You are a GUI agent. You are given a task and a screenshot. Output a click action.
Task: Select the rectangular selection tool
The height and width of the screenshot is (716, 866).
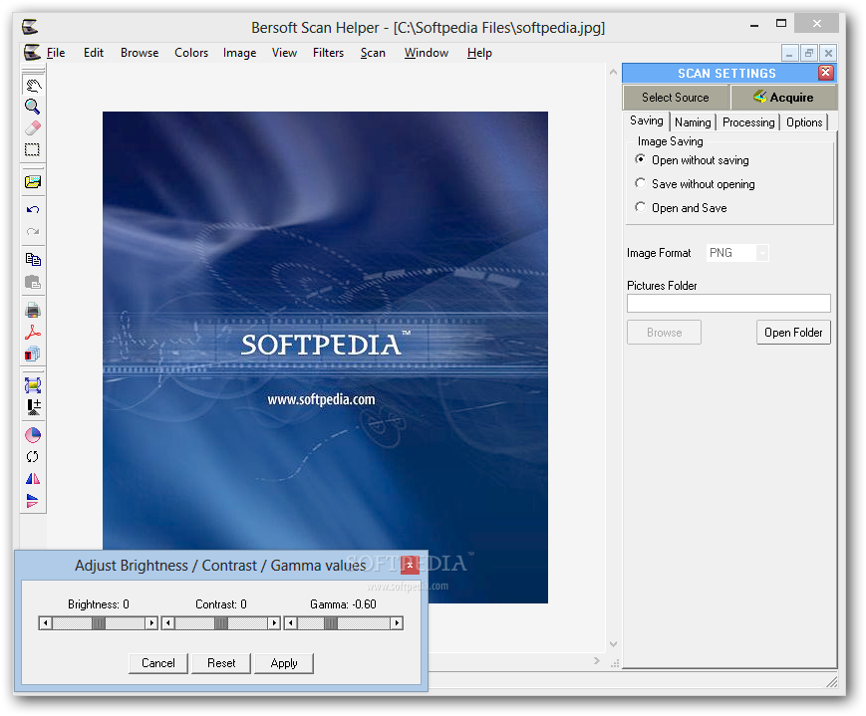(x=33, y=149)
